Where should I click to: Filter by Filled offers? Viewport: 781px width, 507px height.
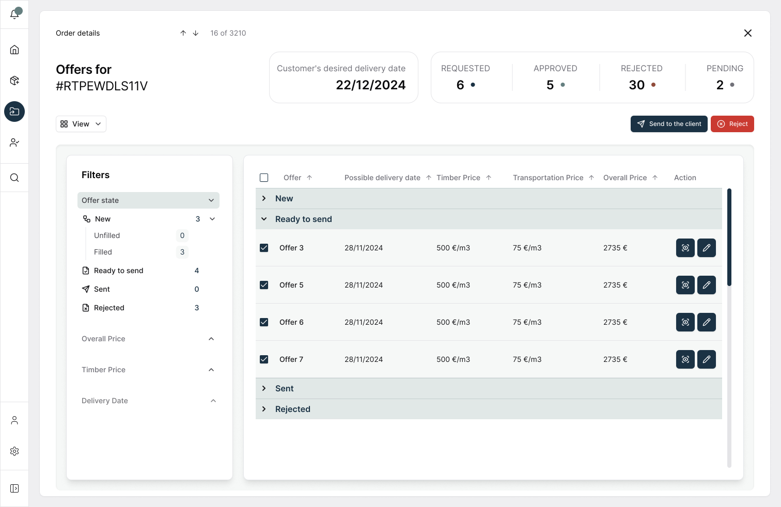click(x=103, y=252)
